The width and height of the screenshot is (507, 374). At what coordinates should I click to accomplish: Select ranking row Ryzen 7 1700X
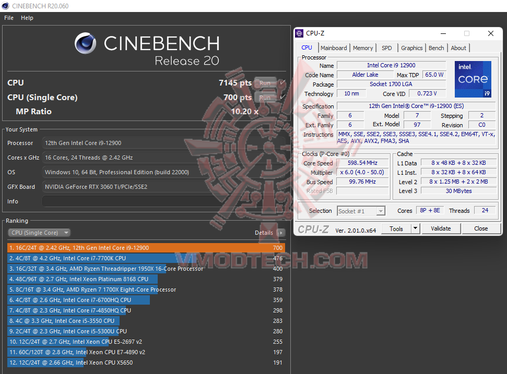click(x=146, y=289)
